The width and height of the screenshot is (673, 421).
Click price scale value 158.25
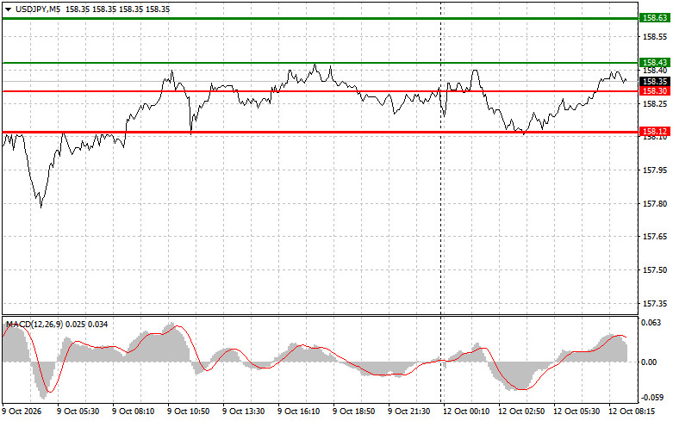(x=655, y=104)
